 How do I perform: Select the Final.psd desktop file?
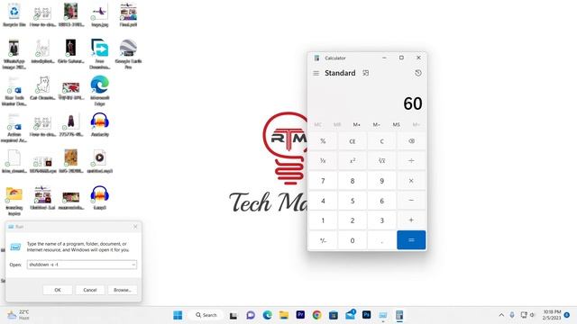(x=128, y=15)
